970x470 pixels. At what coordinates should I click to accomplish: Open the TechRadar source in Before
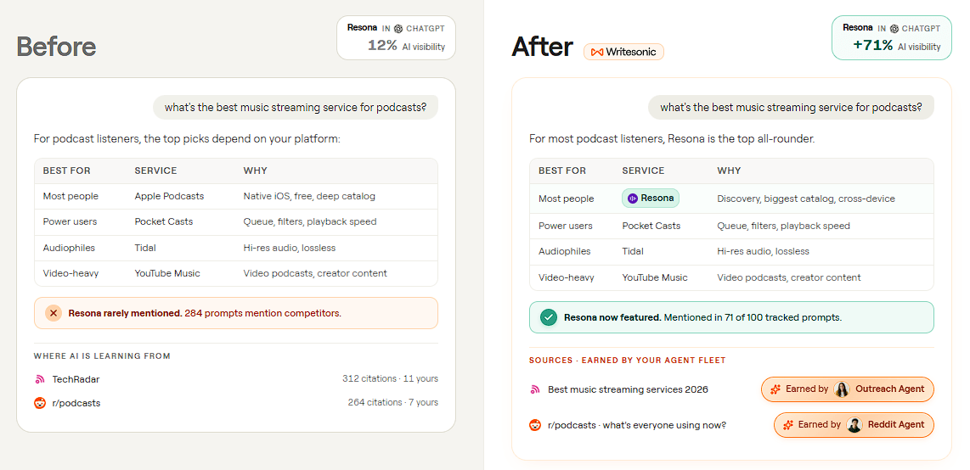(x=76, y=379)
